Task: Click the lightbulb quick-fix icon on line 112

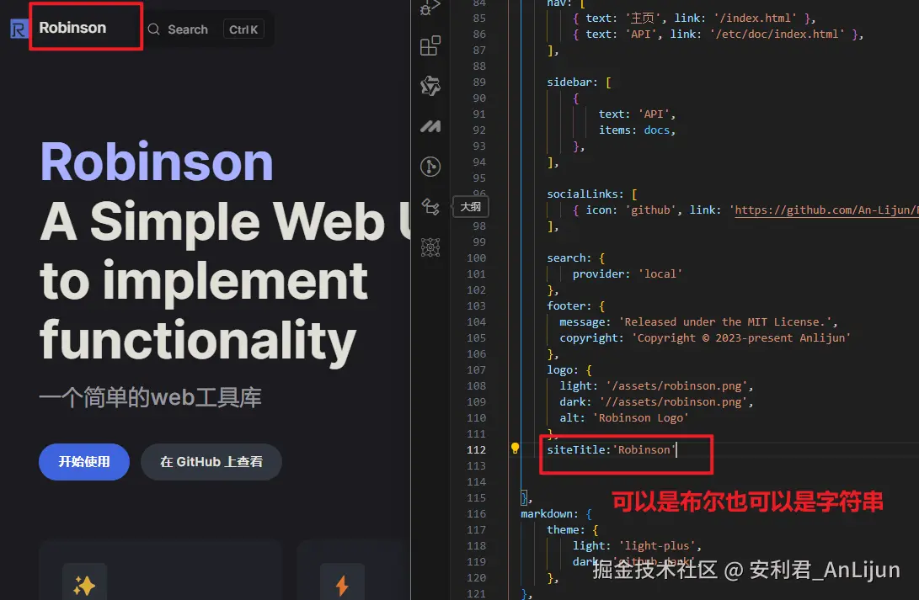Action: point(515,449)
